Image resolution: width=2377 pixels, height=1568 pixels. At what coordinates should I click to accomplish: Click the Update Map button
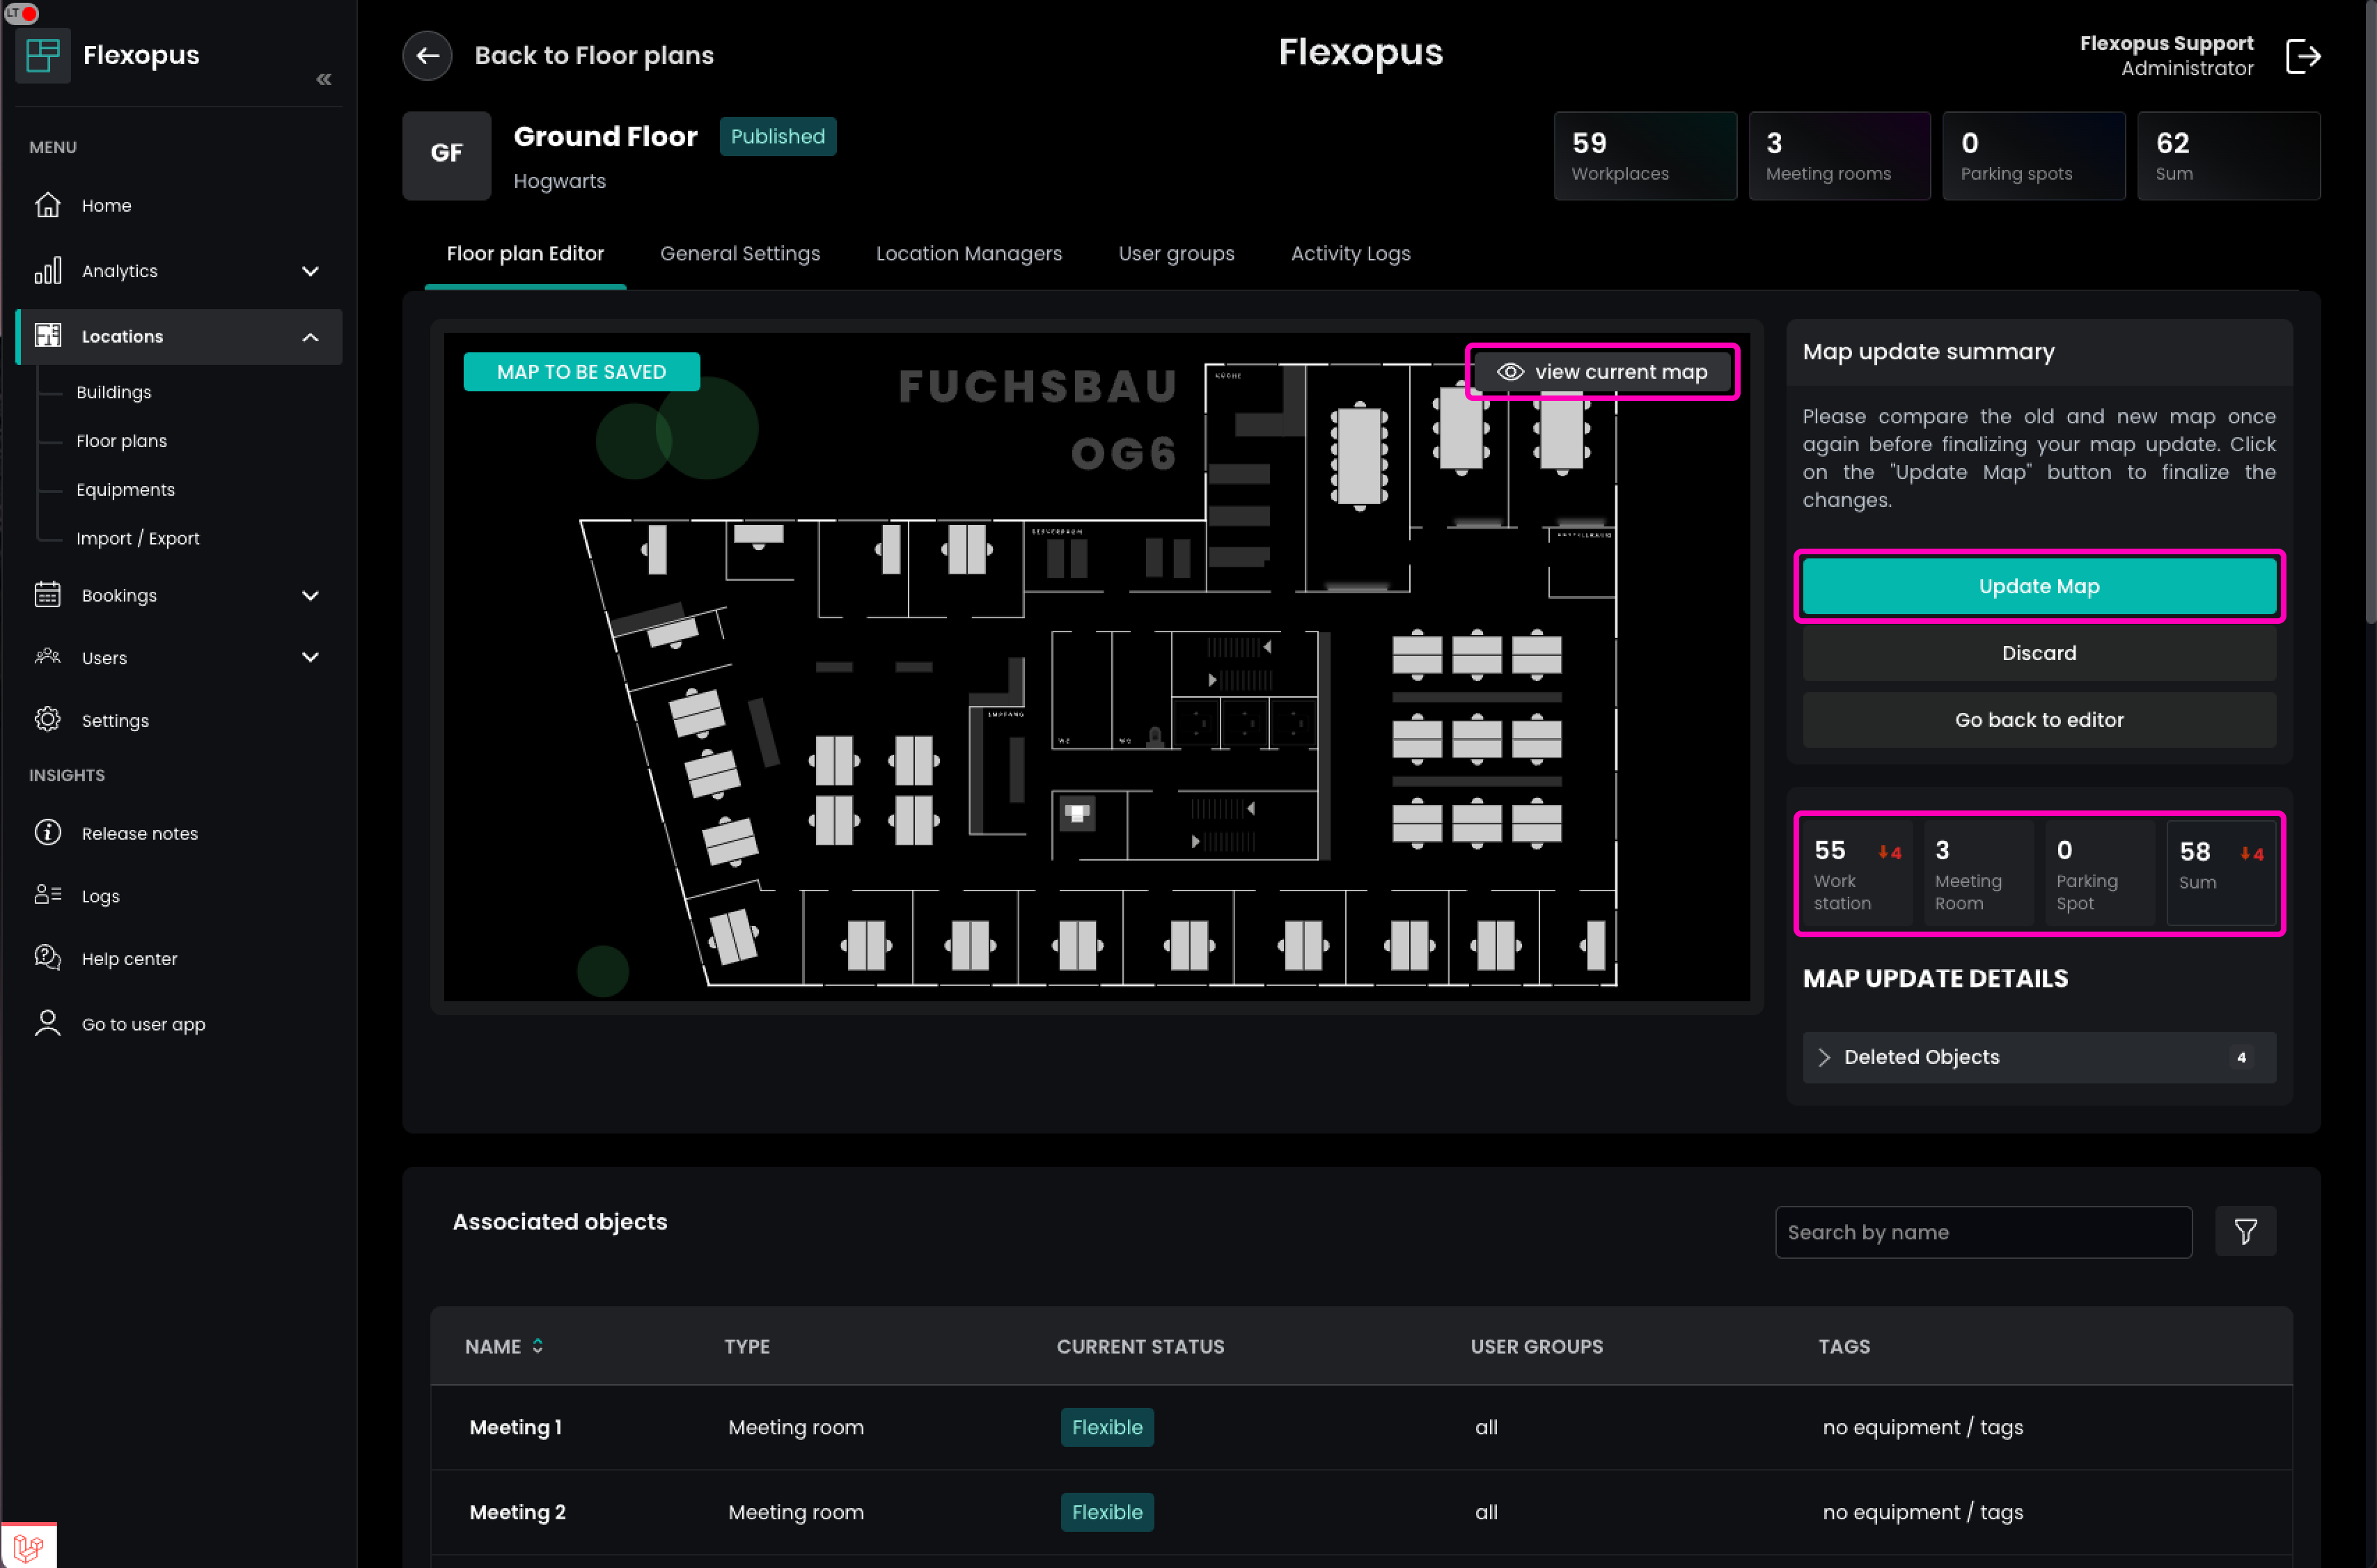2038,587
